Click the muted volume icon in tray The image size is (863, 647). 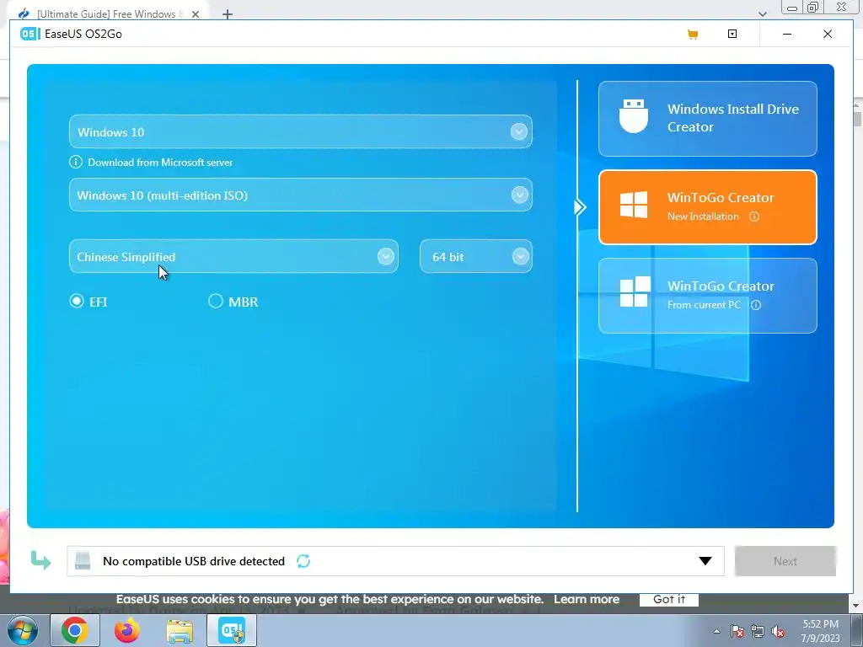coord(778,632)
